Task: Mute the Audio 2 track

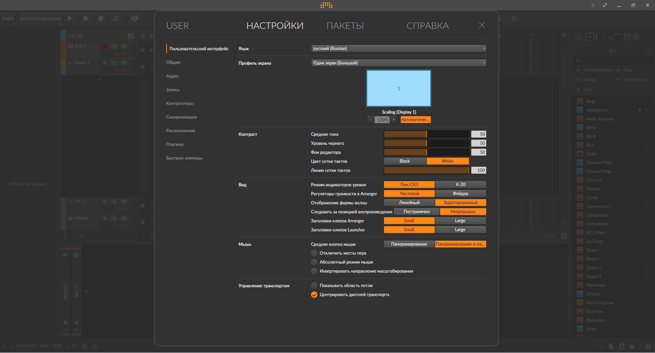Action: (124, 63)
